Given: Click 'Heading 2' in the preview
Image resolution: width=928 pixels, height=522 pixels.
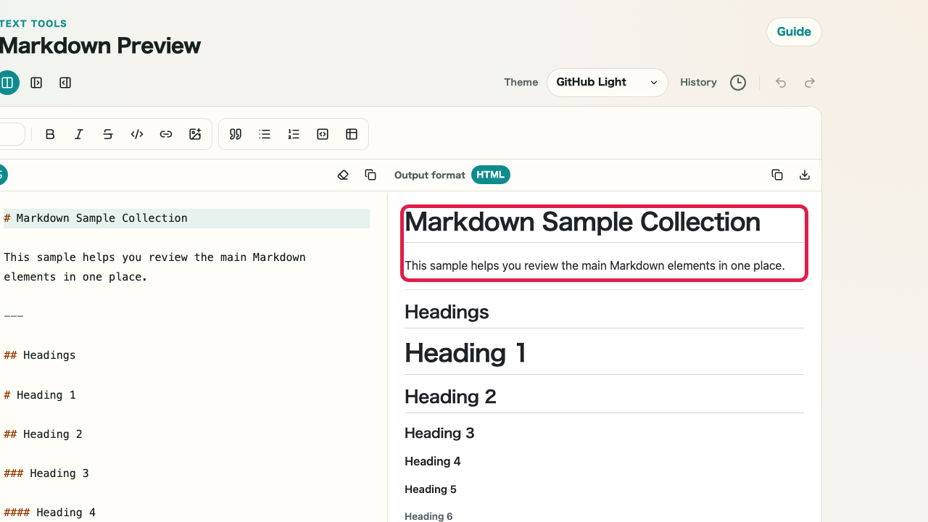Looking at the screenshot, I should pos(450,397).
